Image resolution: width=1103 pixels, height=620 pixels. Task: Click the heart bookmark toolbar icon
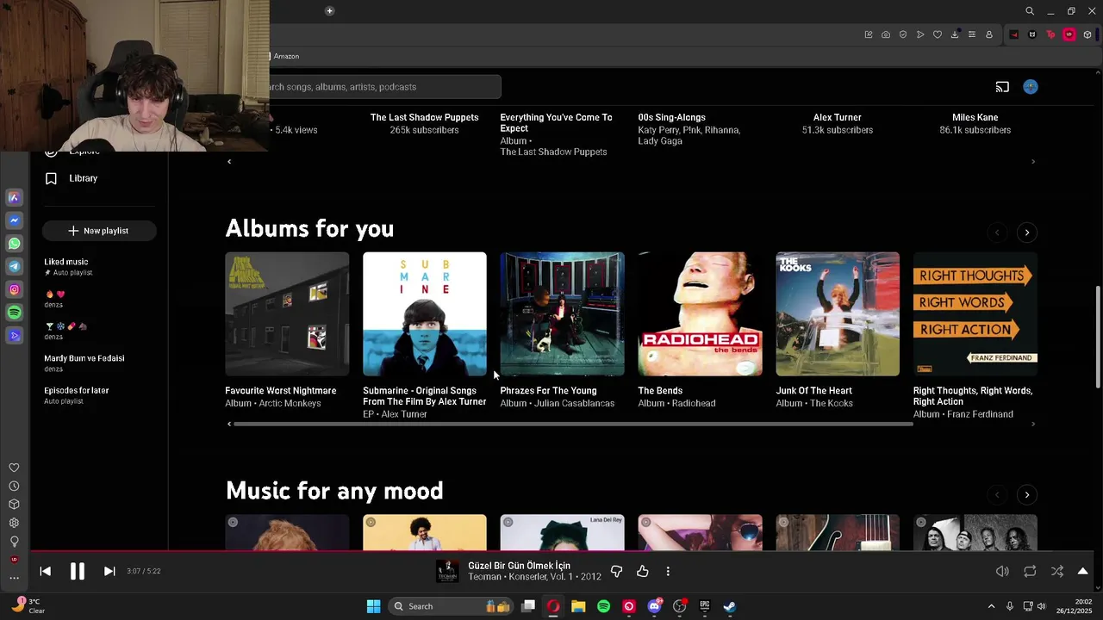tap(938, 34)
